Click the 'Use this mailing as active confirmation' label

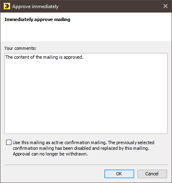59,143
